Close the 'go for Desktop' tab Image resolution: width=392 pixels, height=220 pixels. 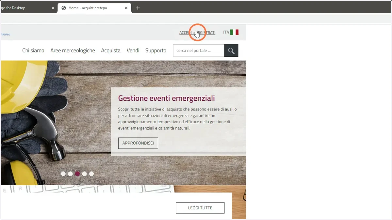[53, 8]
